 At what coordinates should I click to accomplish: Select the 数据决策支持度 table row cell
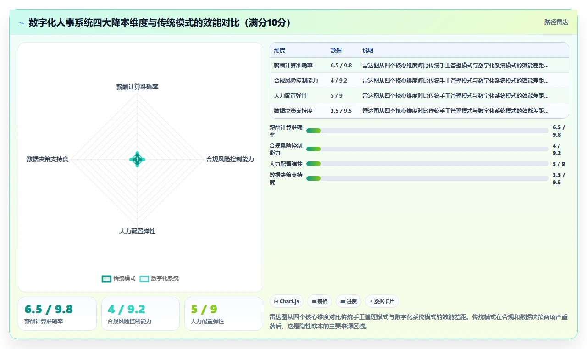298,111
